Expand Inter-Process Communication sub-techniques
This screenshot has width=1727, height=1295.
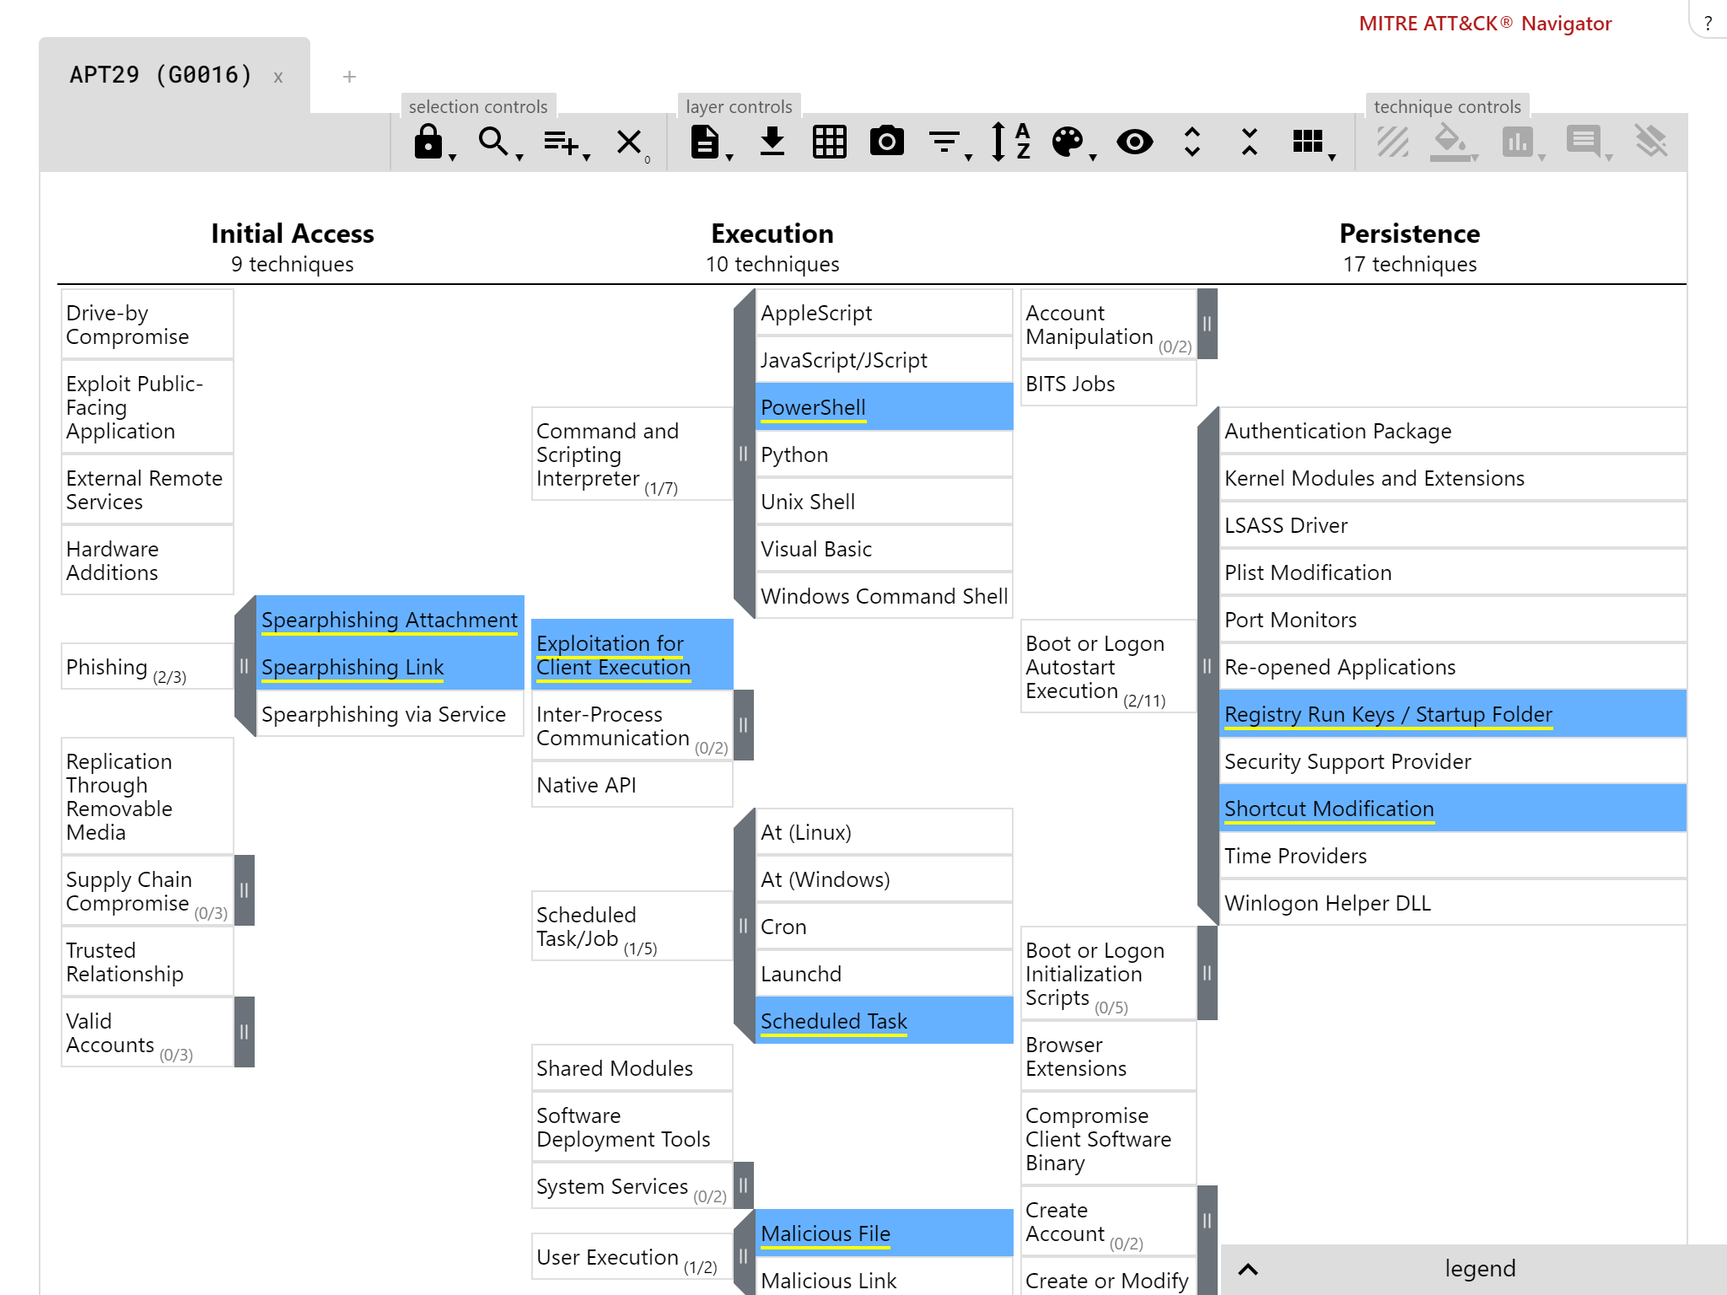click(x=744, y=725)
